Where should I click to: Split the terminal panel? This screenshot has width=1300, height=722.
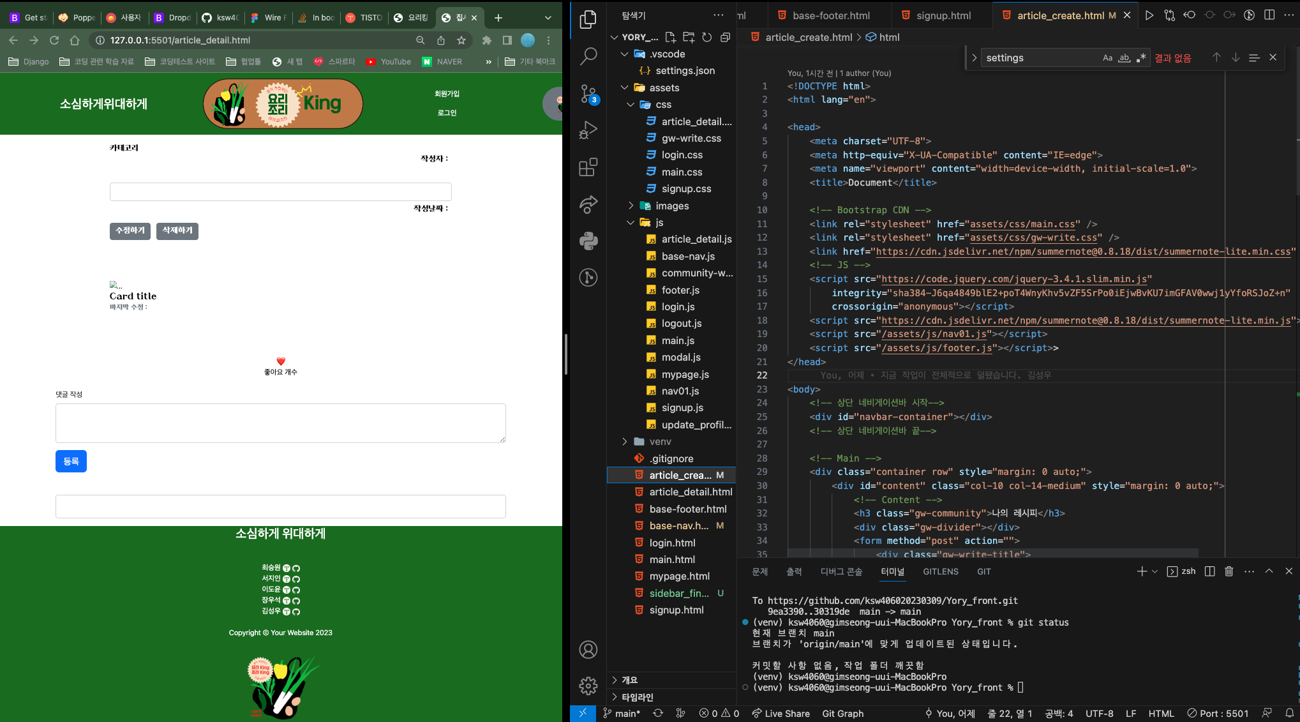point(1209,571)
